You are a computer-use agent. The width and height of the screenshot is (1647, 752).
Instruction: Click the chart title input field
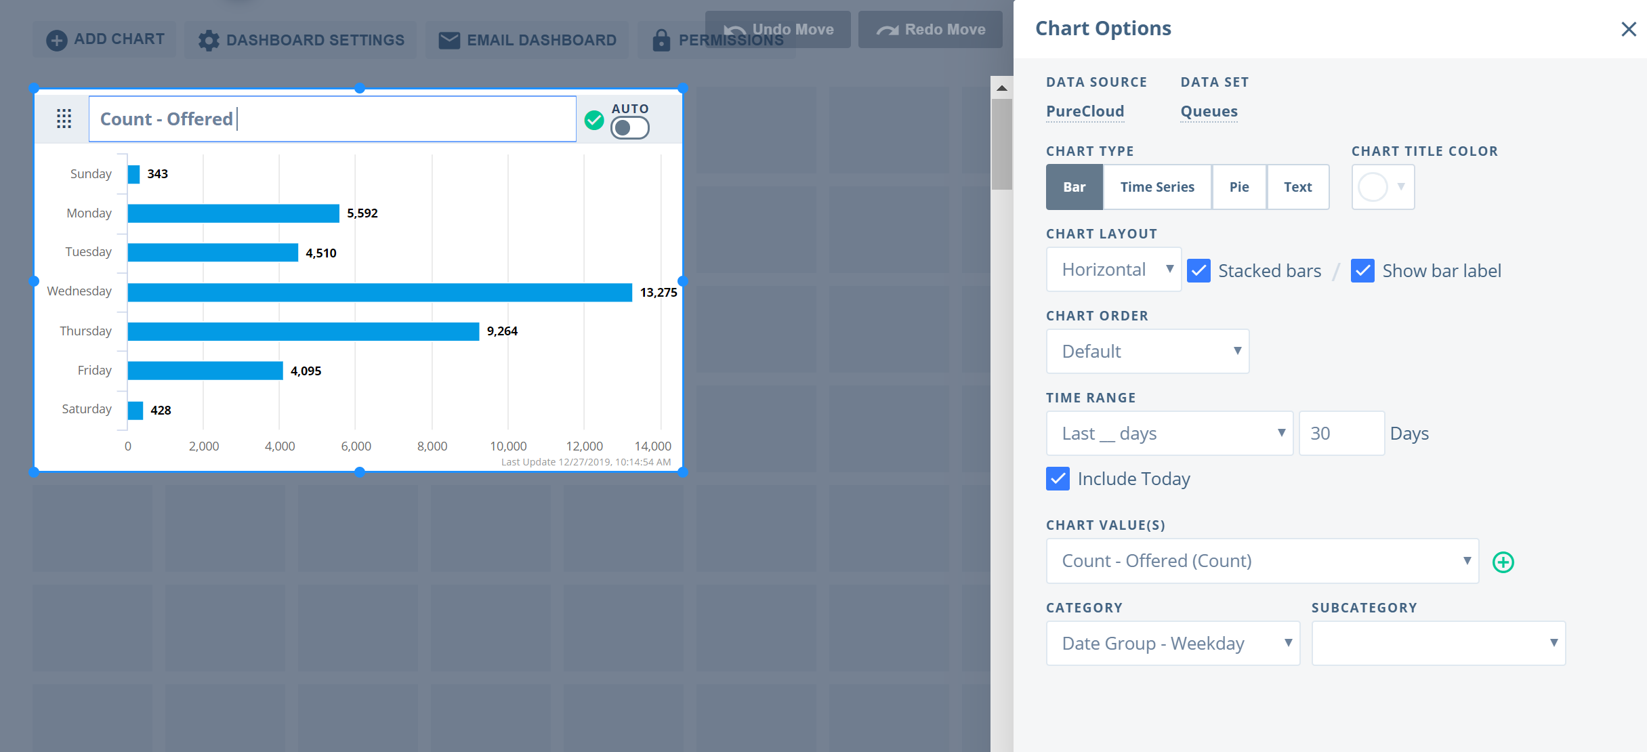pyautogui.click(x=333, y=119)
